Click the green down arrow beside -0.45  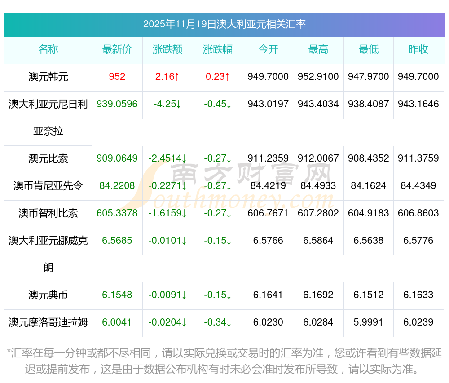[x=229, y=104]
